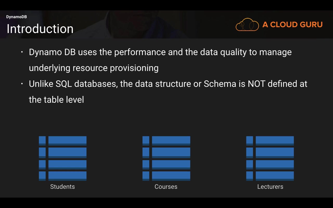Click the words "SQL databases" in the bullet text
The height and width of the screenshot is (208, 333).
coord(86,84)
